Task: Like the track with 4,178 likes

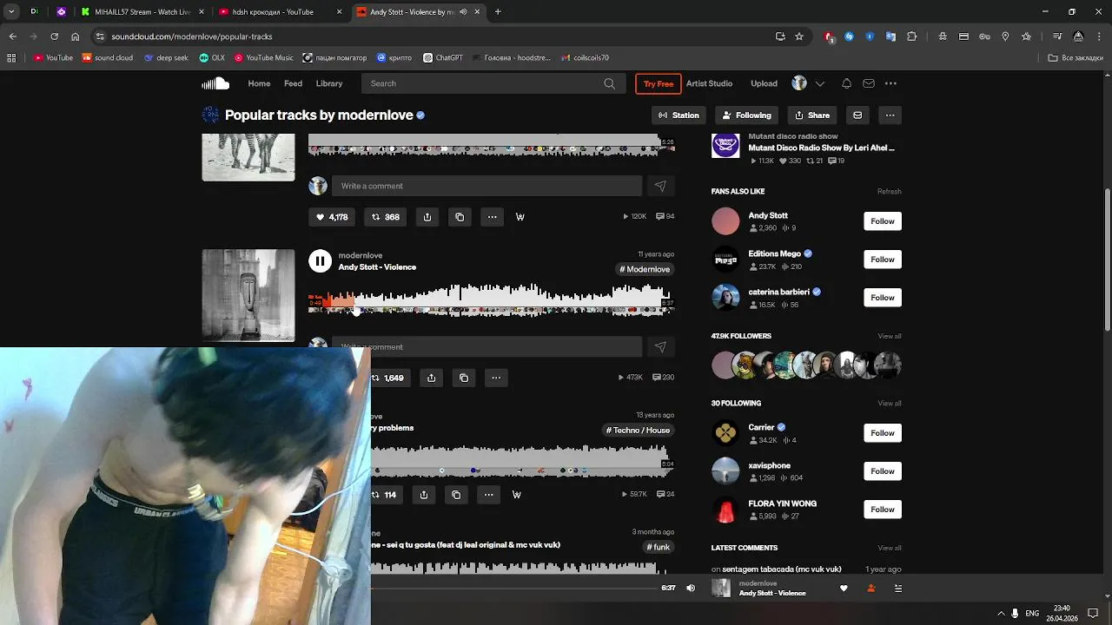Action: tap(332, 217)
